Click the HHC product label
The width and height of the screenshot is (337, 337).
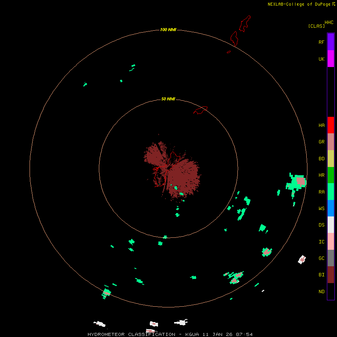tap(329, 22)
